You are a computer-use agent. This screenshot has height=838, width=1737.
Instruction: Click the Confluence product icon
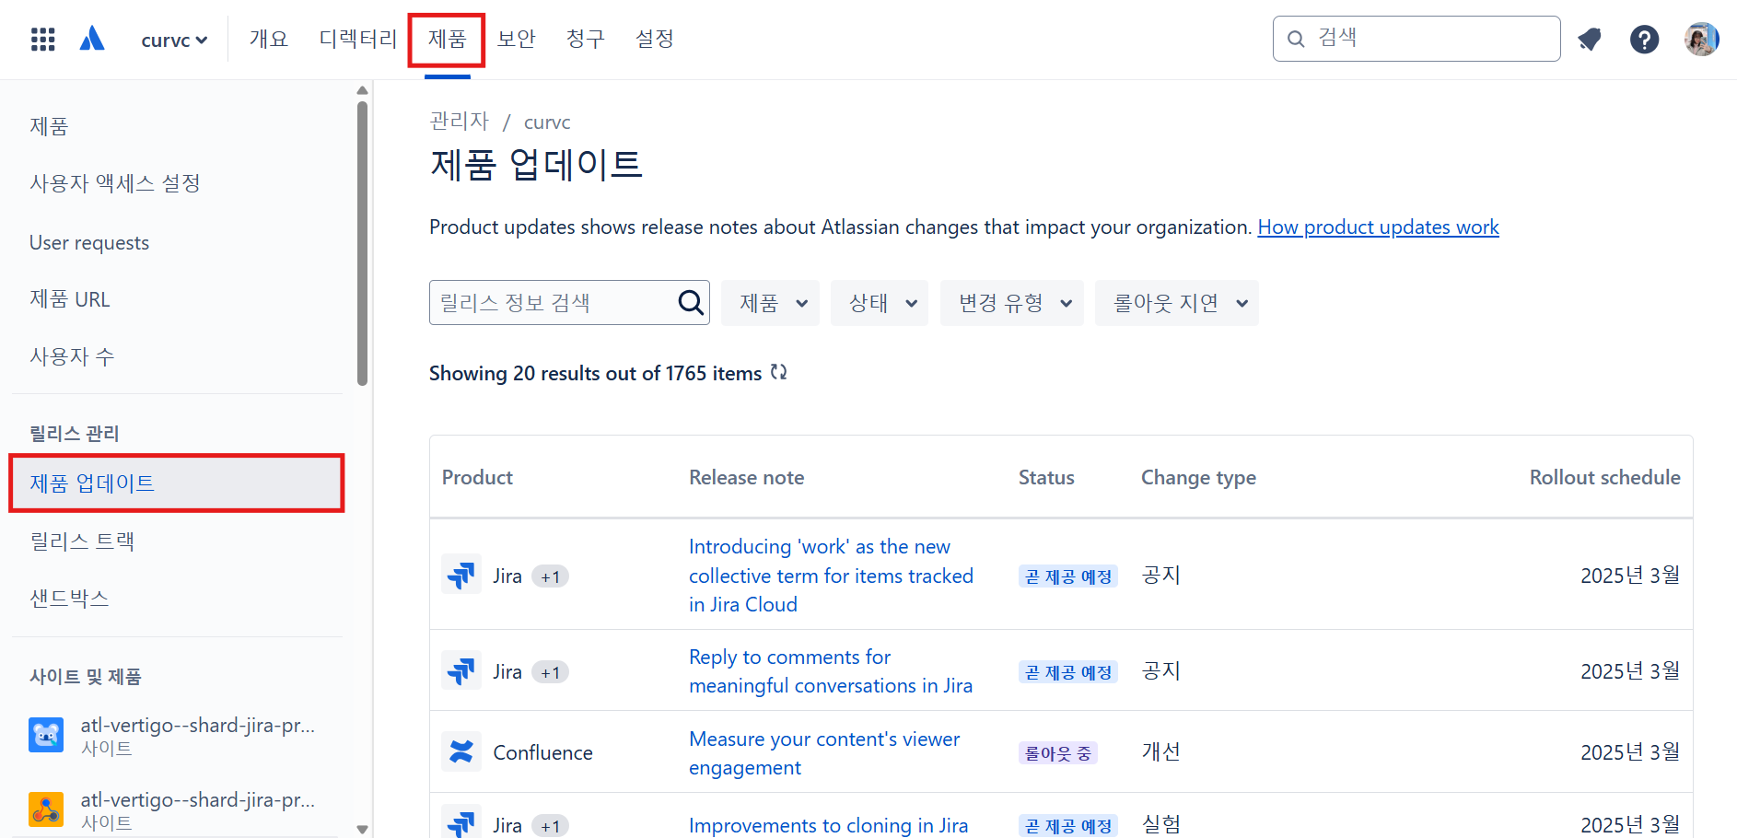[x=461, y=752]
